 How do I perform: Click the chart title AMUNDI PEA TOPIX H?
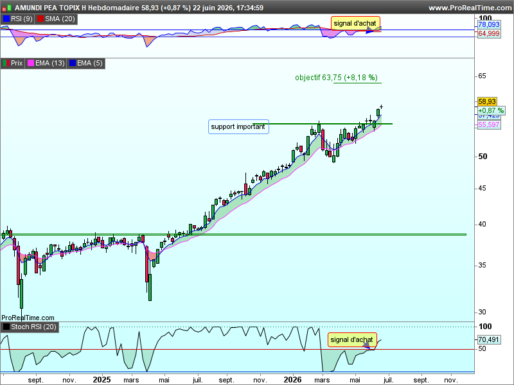[51, 8]
